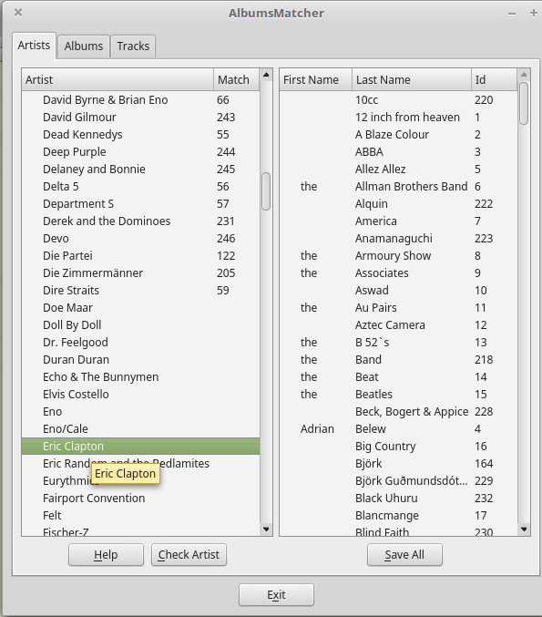Click highlighted Eric Clapton row
542x617 pixels.
point(141,447)
